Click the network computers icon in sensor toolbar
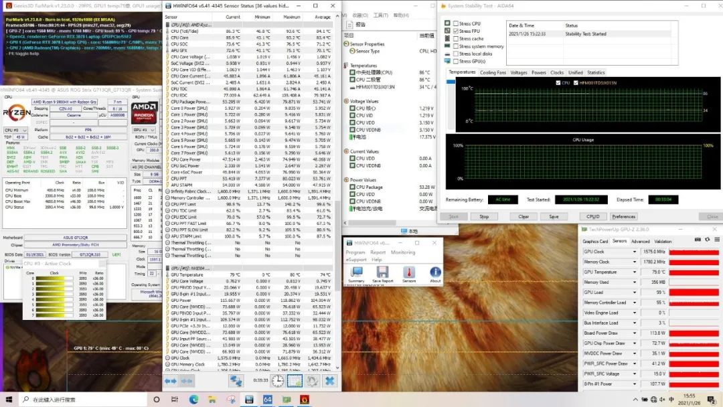This screenshot has height=407, width=723. pos(236,381)
